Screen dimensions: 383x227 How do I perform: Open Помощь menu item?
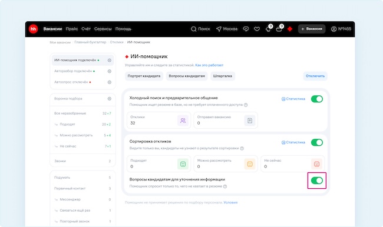tap(123, 29)
